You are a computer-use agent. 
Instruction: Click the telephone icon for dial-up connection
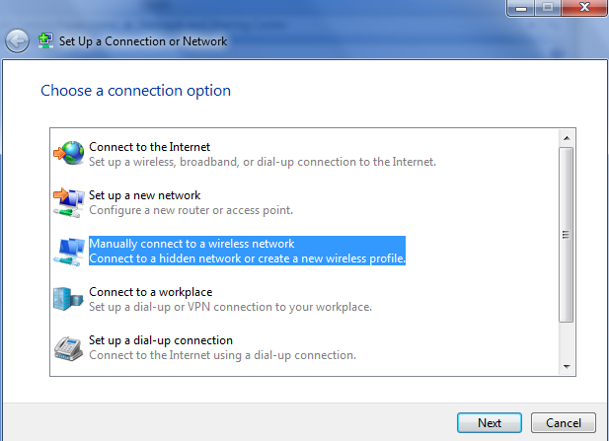(68, 348)
